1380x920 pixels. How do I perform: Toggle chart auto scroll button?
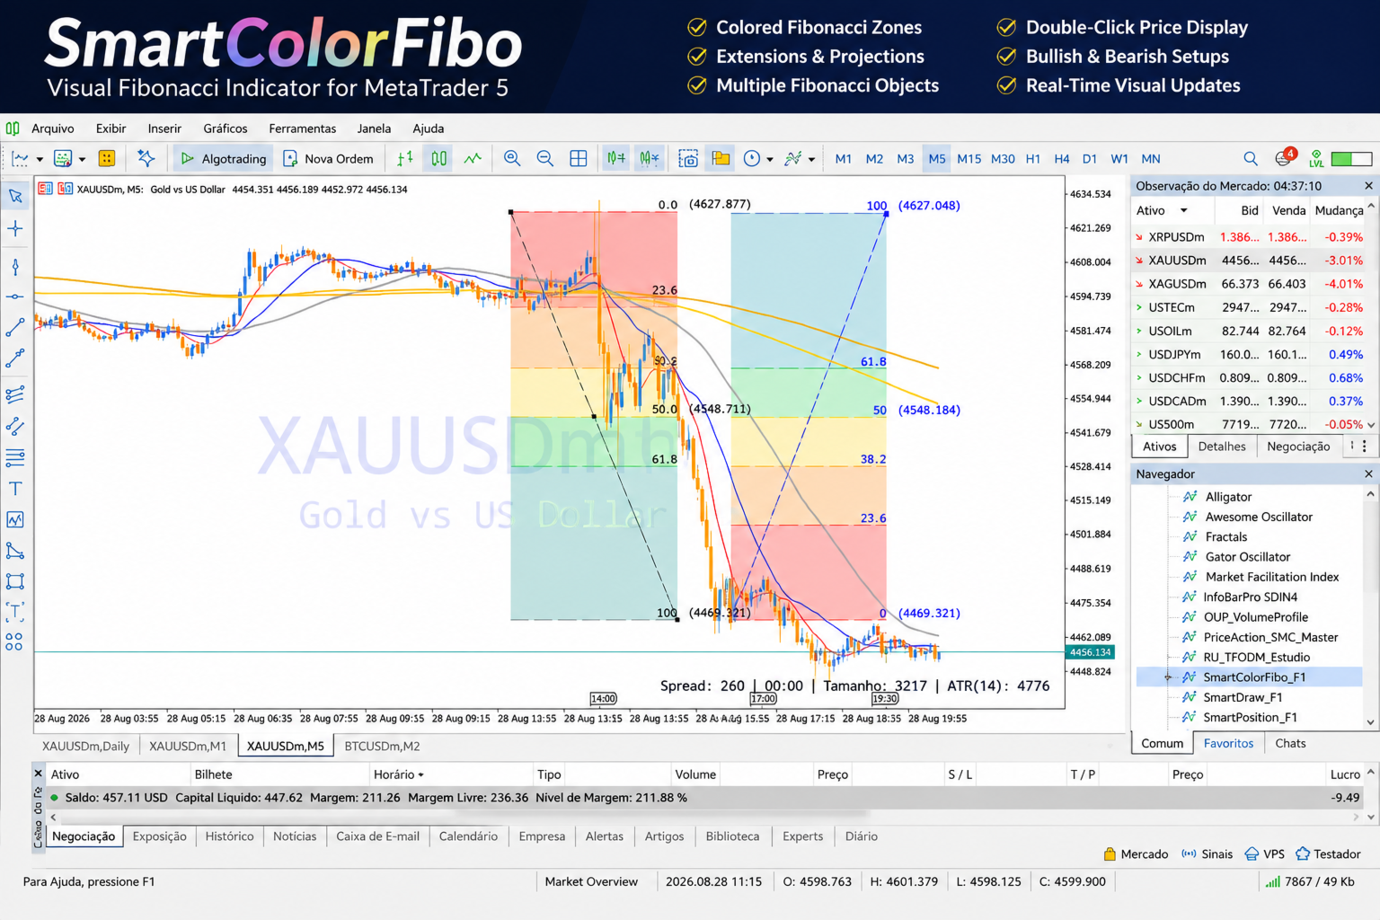point(616,159)
